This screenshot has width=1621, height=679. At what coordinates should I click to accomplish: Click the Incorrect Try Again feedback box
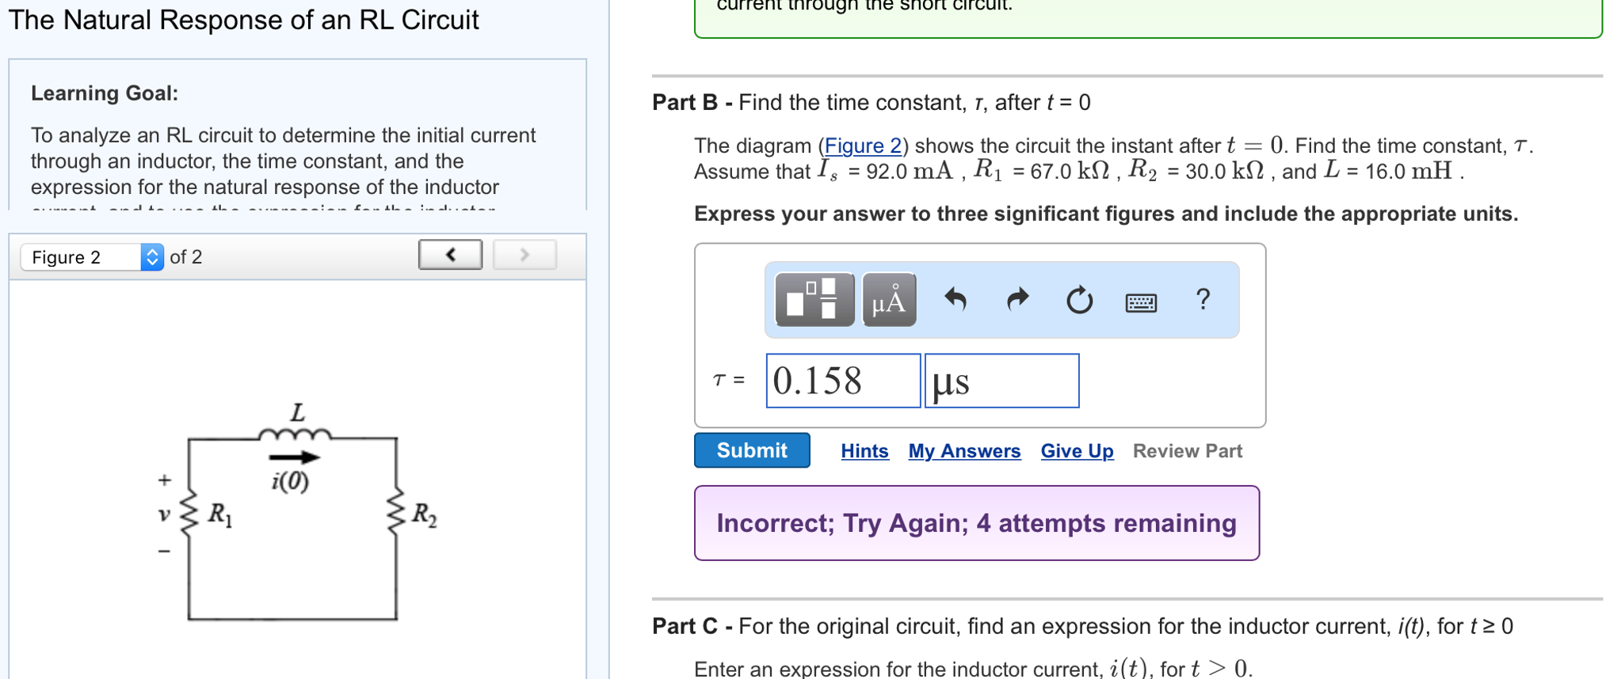tap(976, 523)
